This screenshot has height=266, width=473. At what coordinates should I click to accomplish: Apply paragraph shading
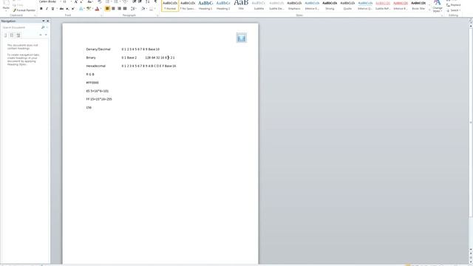143,9
